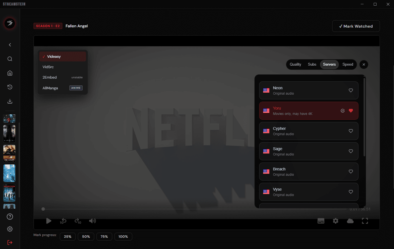Choose AllManga anime source

coord(63,88)
